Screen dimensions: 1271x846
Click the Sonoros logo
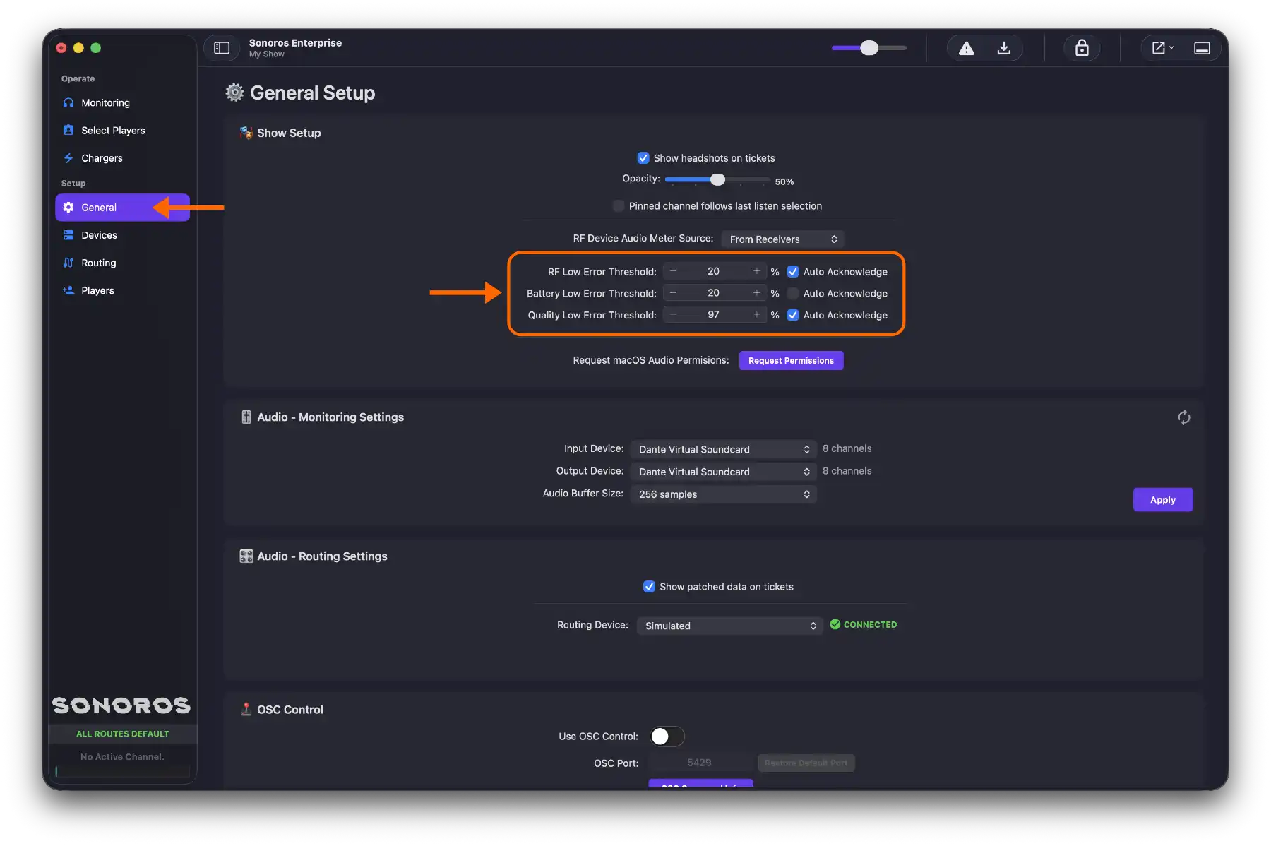click(121, 705)
